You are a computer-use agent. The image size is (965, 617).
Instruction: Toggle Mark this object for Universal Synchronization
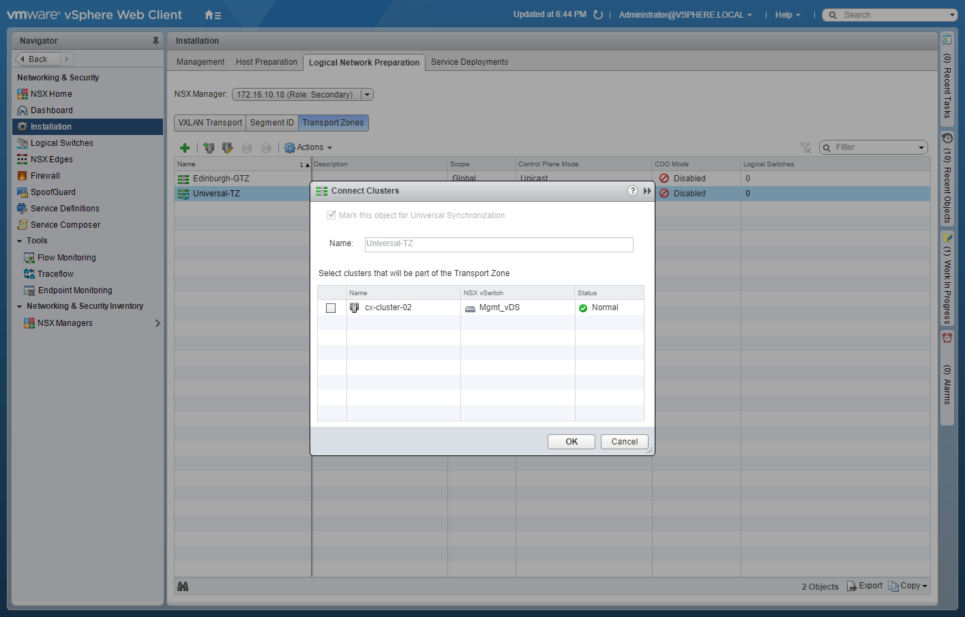click(x=331, y=215)
